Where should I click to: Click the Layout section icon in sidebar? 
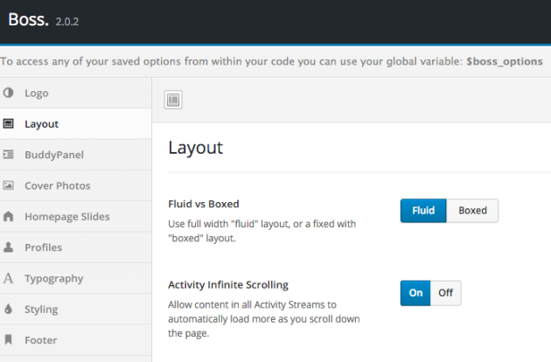9,123
